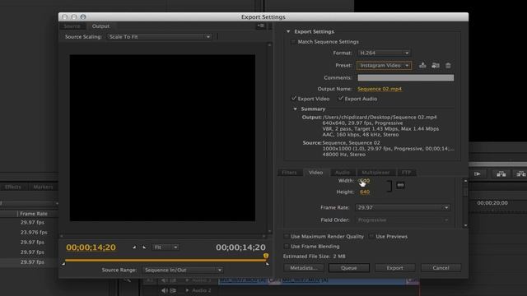
Task: Toggle the width-height aspect link icon
Action: 400,185
